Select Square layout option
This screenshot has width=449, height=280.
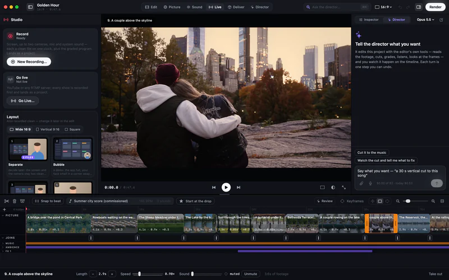(72, 129)
